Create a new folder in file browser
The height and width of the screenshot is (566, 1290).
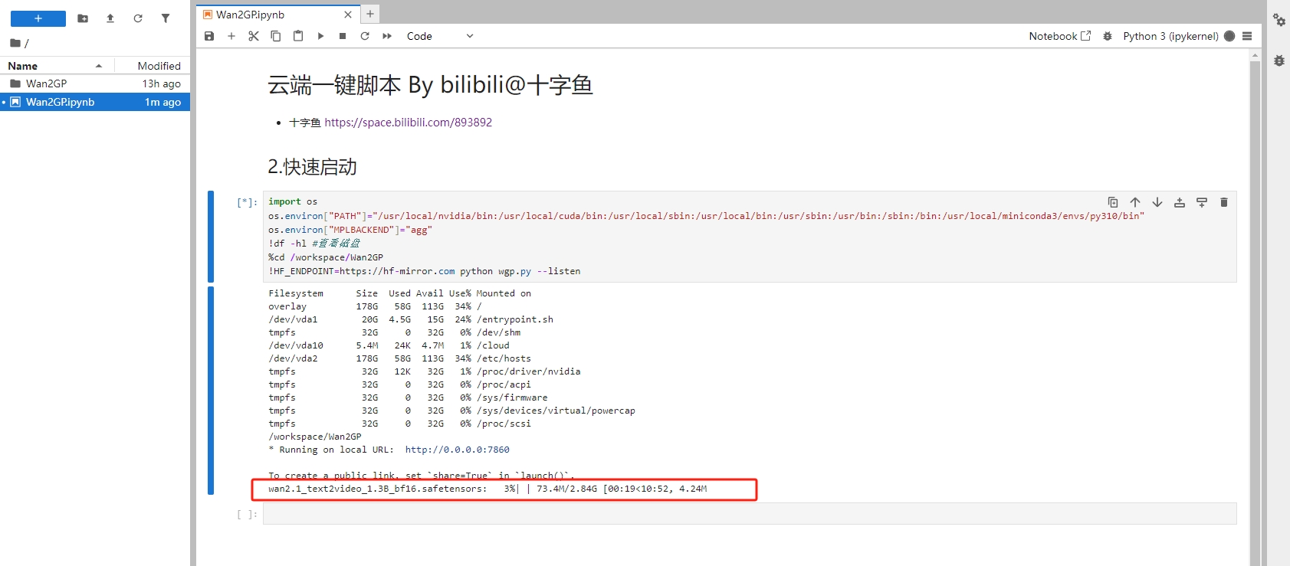pos(83,18)
